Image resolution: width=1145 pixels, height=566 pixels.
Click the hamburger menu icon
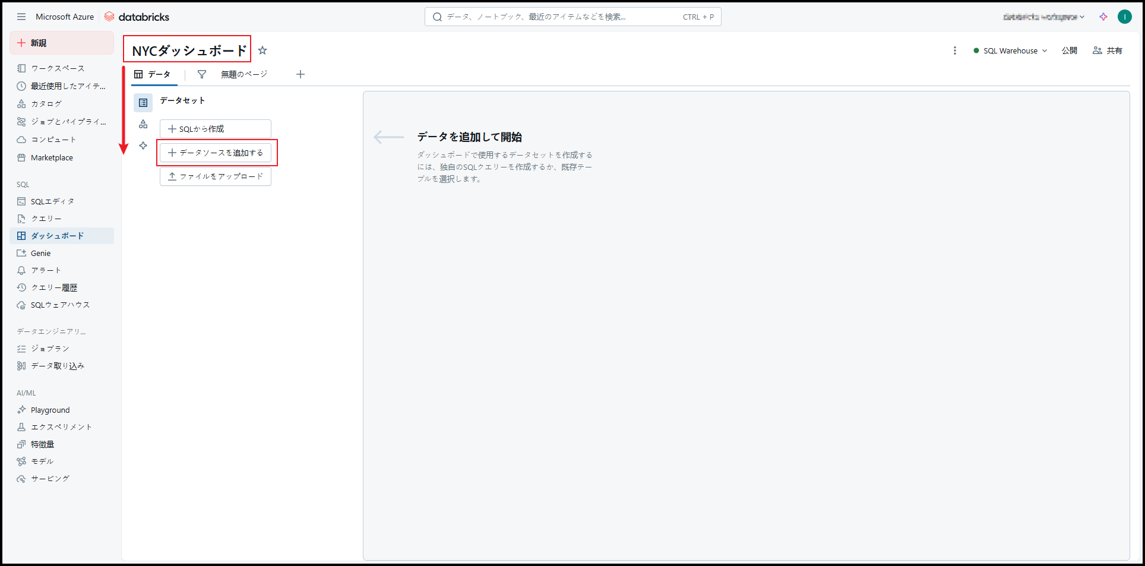[x=21, y=17]
